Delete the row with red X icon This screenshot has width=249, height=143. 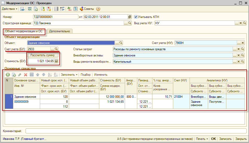coord(26,75)
